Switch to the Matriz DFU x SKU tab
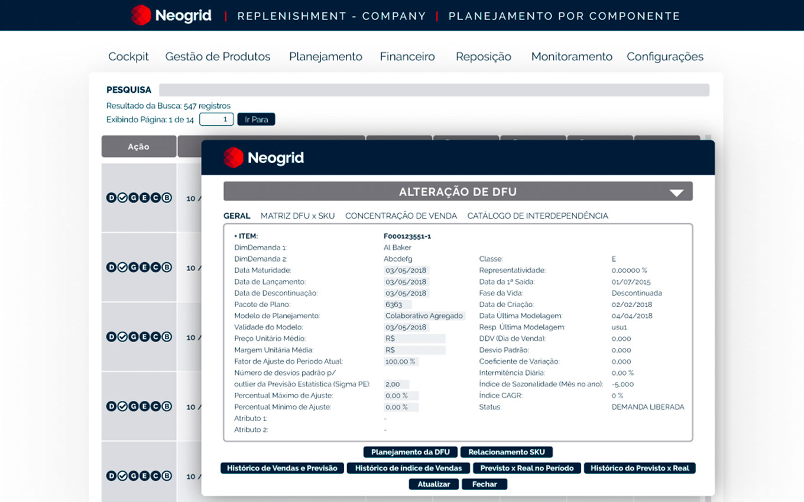This screenshot has width=804, height=502. (297, 216)
